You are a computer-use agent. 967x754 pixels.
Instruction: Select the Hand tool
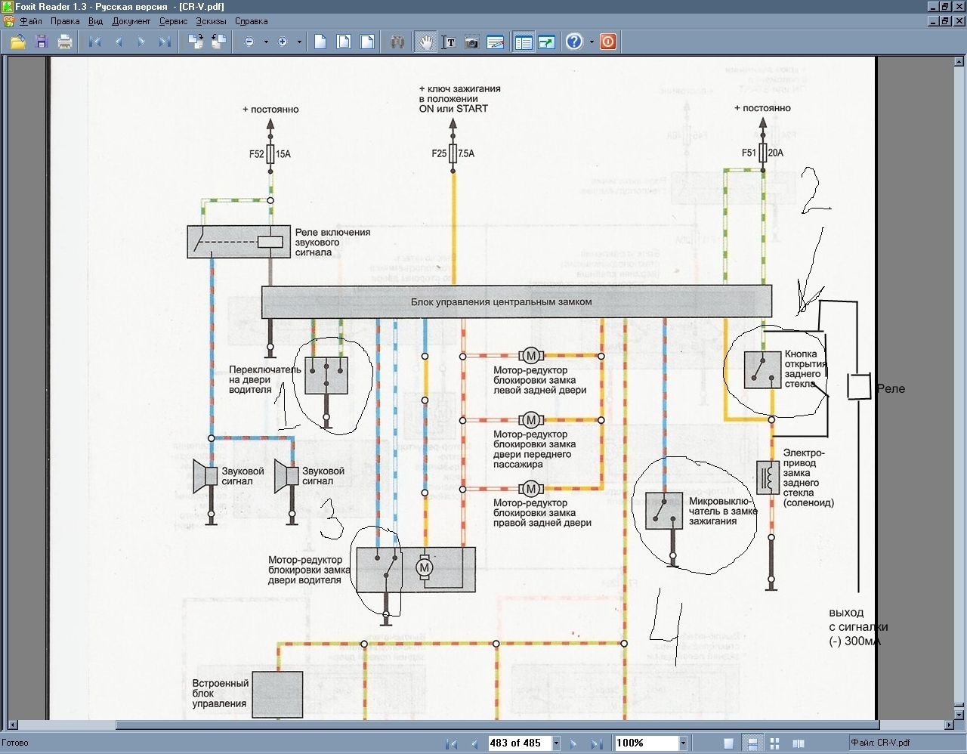click(x=425, y=42)
